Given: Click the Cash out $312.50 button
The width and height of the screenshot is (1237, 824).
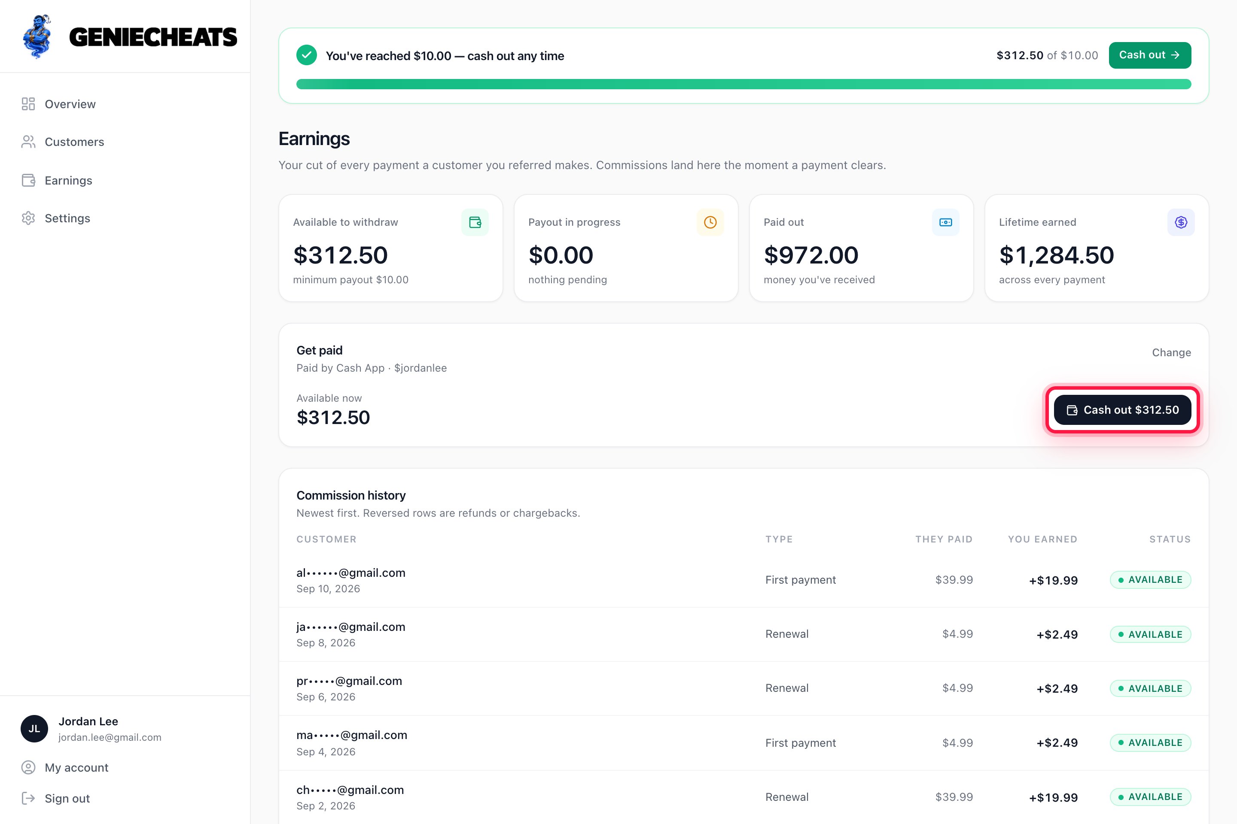Looking at the screenshot, I should point(1122,410).
